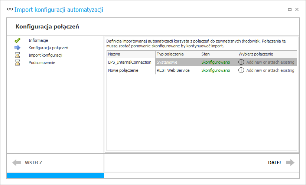Click the Systemowe connection type cell
The height and width of the screenshot is (185, 306).
click(x=178, y=62)
